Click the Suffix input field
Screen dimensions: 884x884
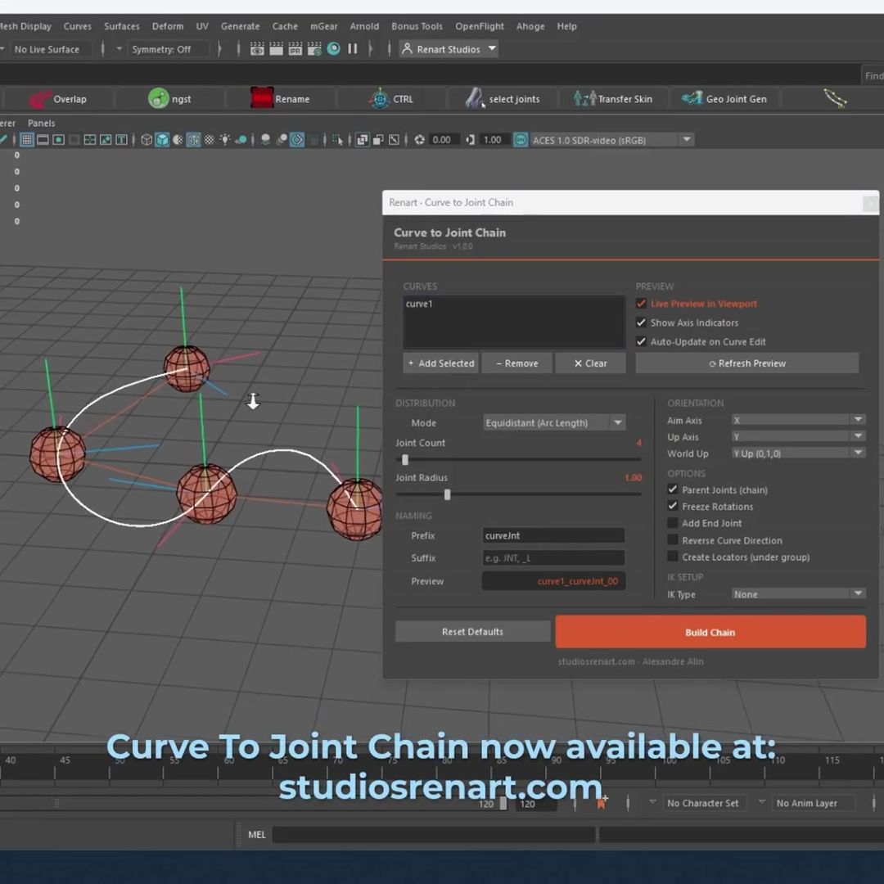pyautogui.click(x=553, y=558)
